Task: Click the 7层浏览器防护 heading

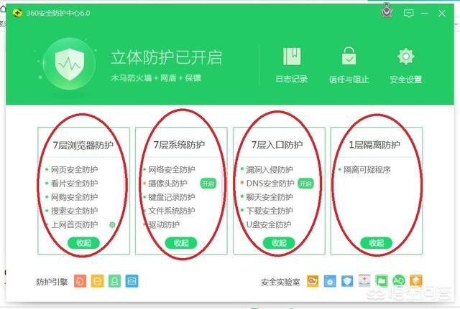Action: (x=83, y=145)
